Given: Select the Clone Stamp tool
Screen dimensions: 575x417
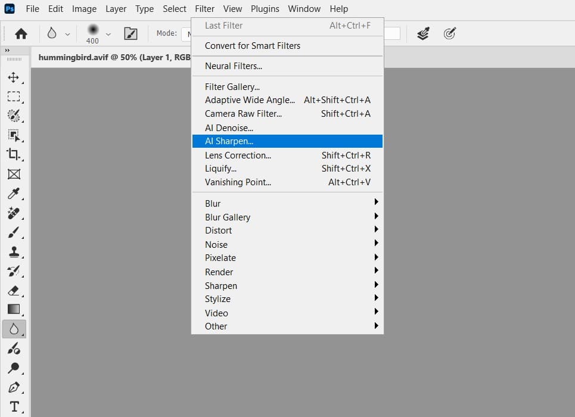Looking at the screenshot, I should click(x=14, y=251).
